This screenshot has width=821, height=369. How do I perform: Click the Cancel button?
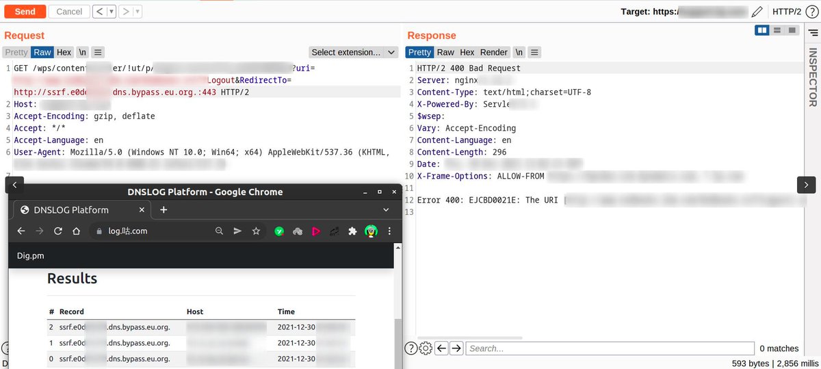(69, 12)
